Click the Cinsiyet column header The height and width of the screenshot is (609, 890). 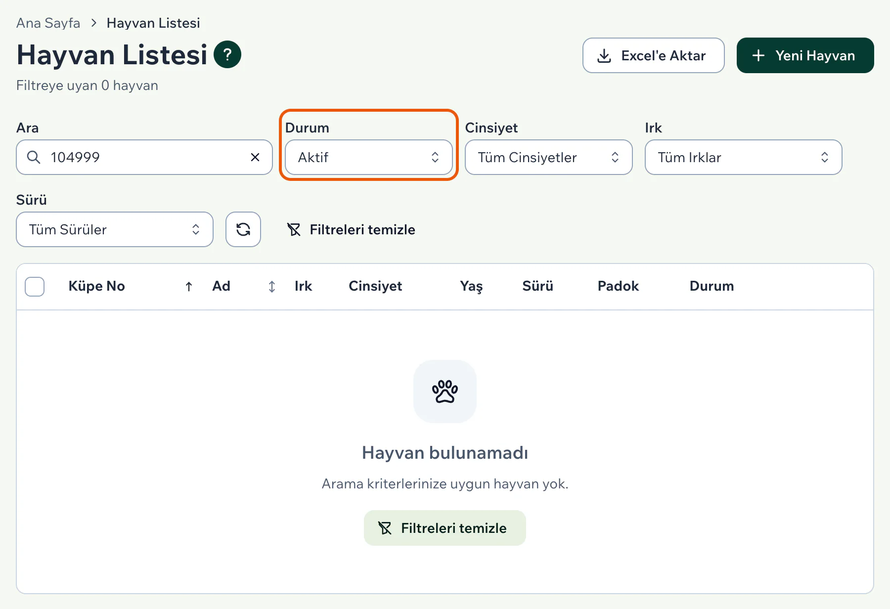[375, 286]
